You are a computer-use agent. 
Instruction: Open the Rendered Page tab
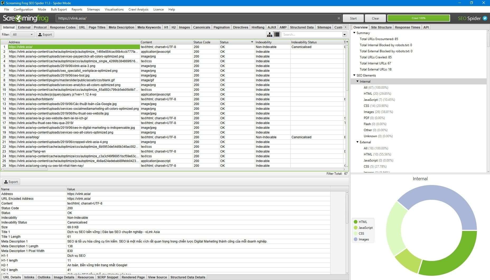[x=133, y=277]
